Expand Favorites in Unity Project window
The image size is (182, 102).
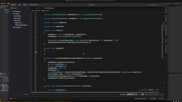[1, 77]
